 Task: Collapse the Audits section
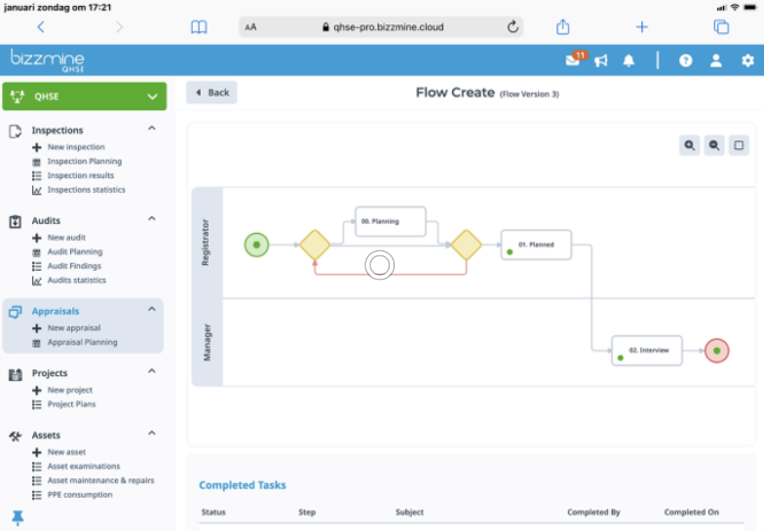point(152,219)
